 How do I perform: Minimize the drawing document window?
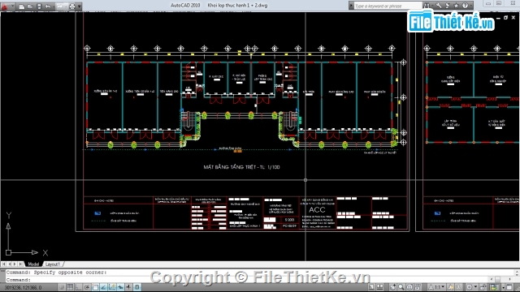(498, 18)
